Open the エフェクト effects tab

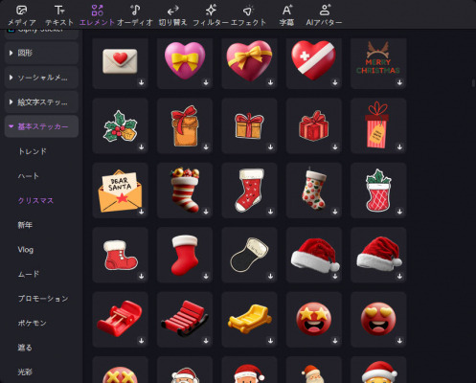248,15
